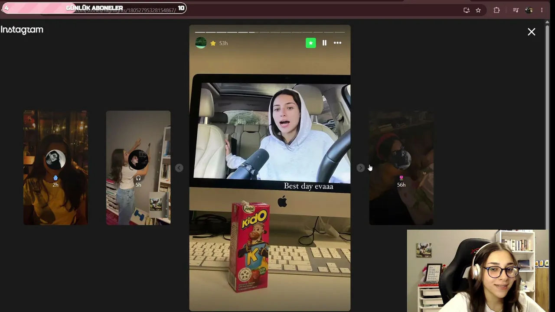Pause the playing Instagram story

(324, 43)
